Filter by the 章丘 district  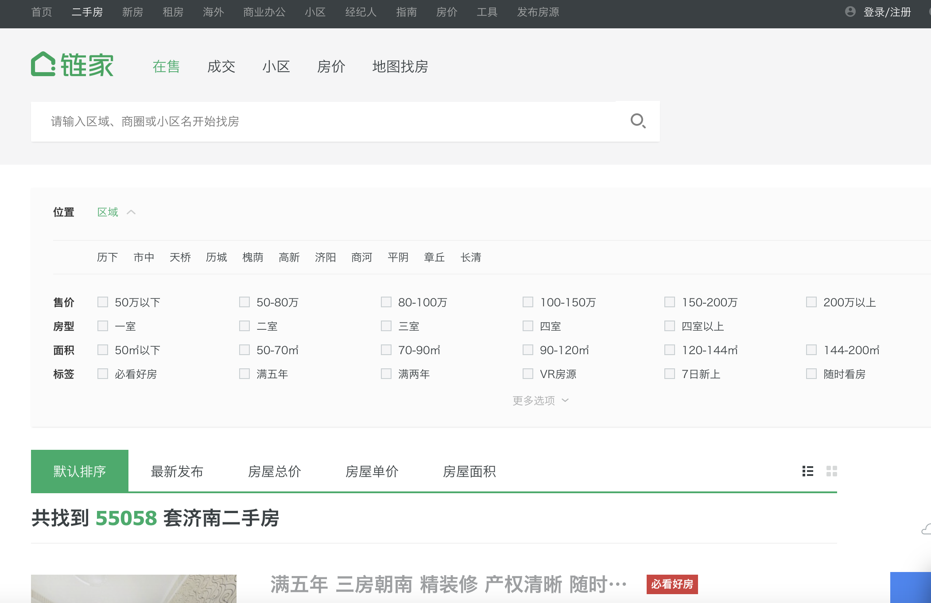coord(434,257)
